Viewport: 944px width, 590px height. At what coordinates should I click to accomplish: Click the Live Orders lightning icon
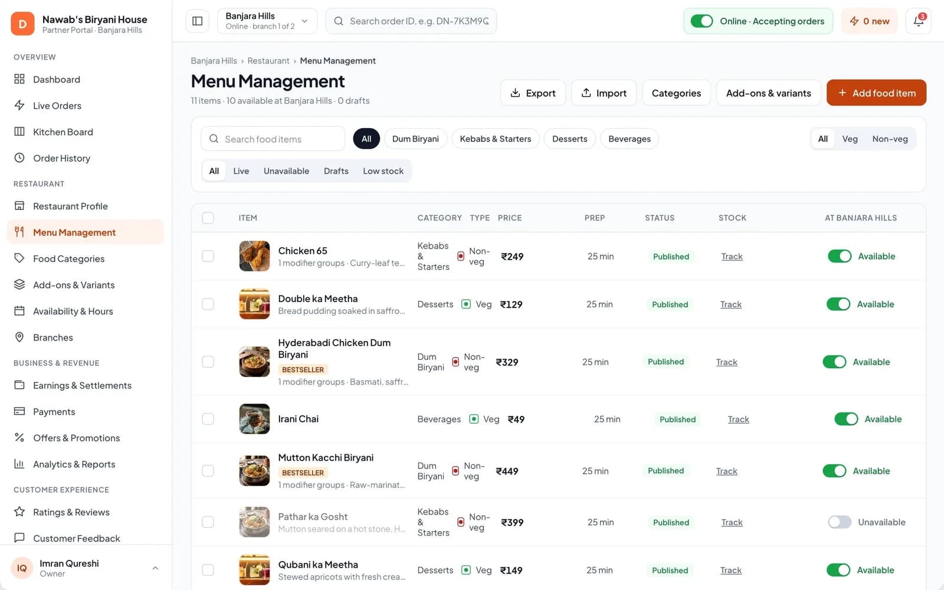[x=19, y=105]
